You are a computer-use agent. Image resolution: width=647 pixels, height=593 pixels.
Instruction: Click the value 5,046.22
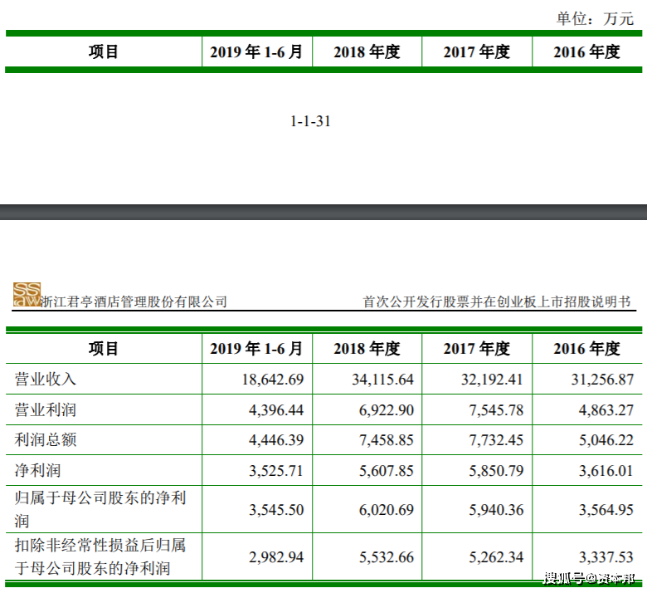pos(606,440)
